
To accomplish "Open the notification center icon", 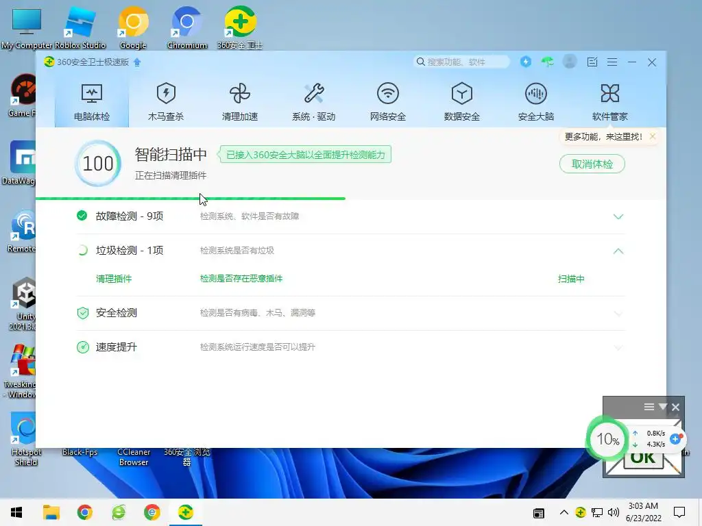I will pos(679,512).
